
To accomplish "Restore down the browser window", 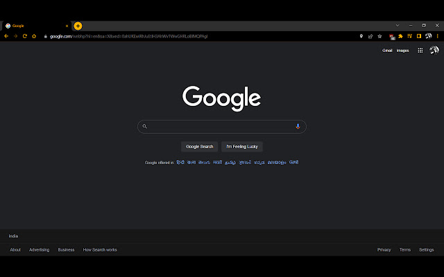I will click(x=424, y=26).
